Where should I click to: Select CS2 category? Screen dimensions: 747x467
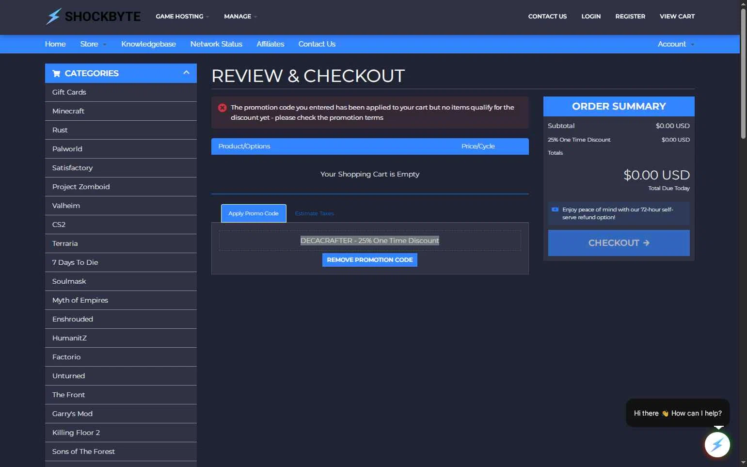coord(121,225)
